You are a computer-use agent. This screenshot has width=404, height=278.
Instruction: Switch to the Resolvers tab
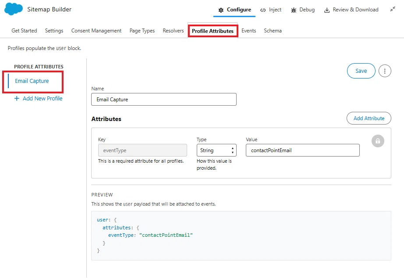coord(173,31)
